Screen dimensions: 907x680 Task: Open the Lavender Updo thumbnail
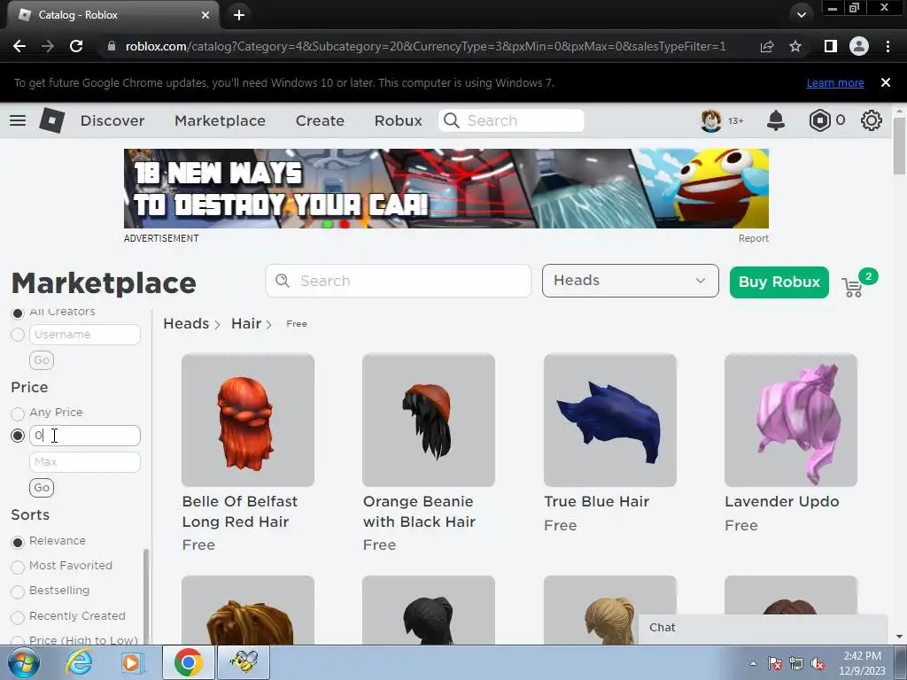[x=790, y=421]
